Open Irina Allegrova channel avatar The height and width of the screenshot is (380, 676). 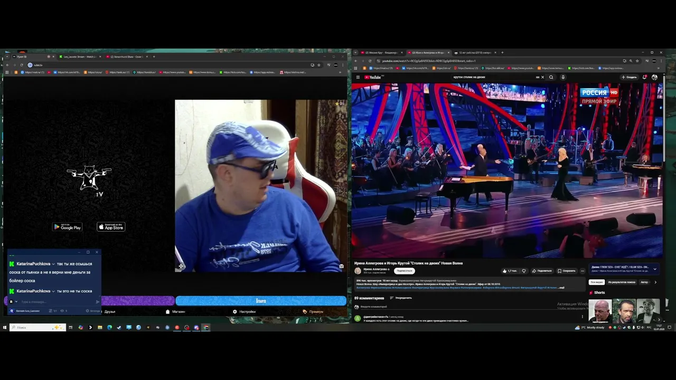[x=358, y=271]
